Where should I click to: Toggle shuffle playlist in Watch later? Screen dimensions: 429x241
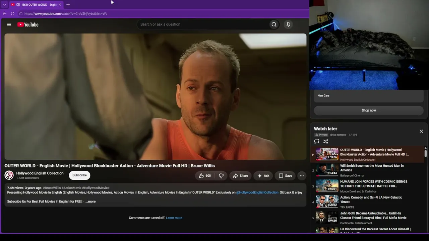325,142
